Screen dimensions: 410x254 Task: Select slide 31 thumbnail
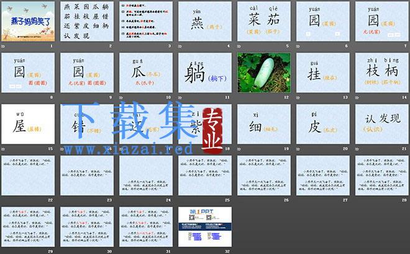[146, 227]
